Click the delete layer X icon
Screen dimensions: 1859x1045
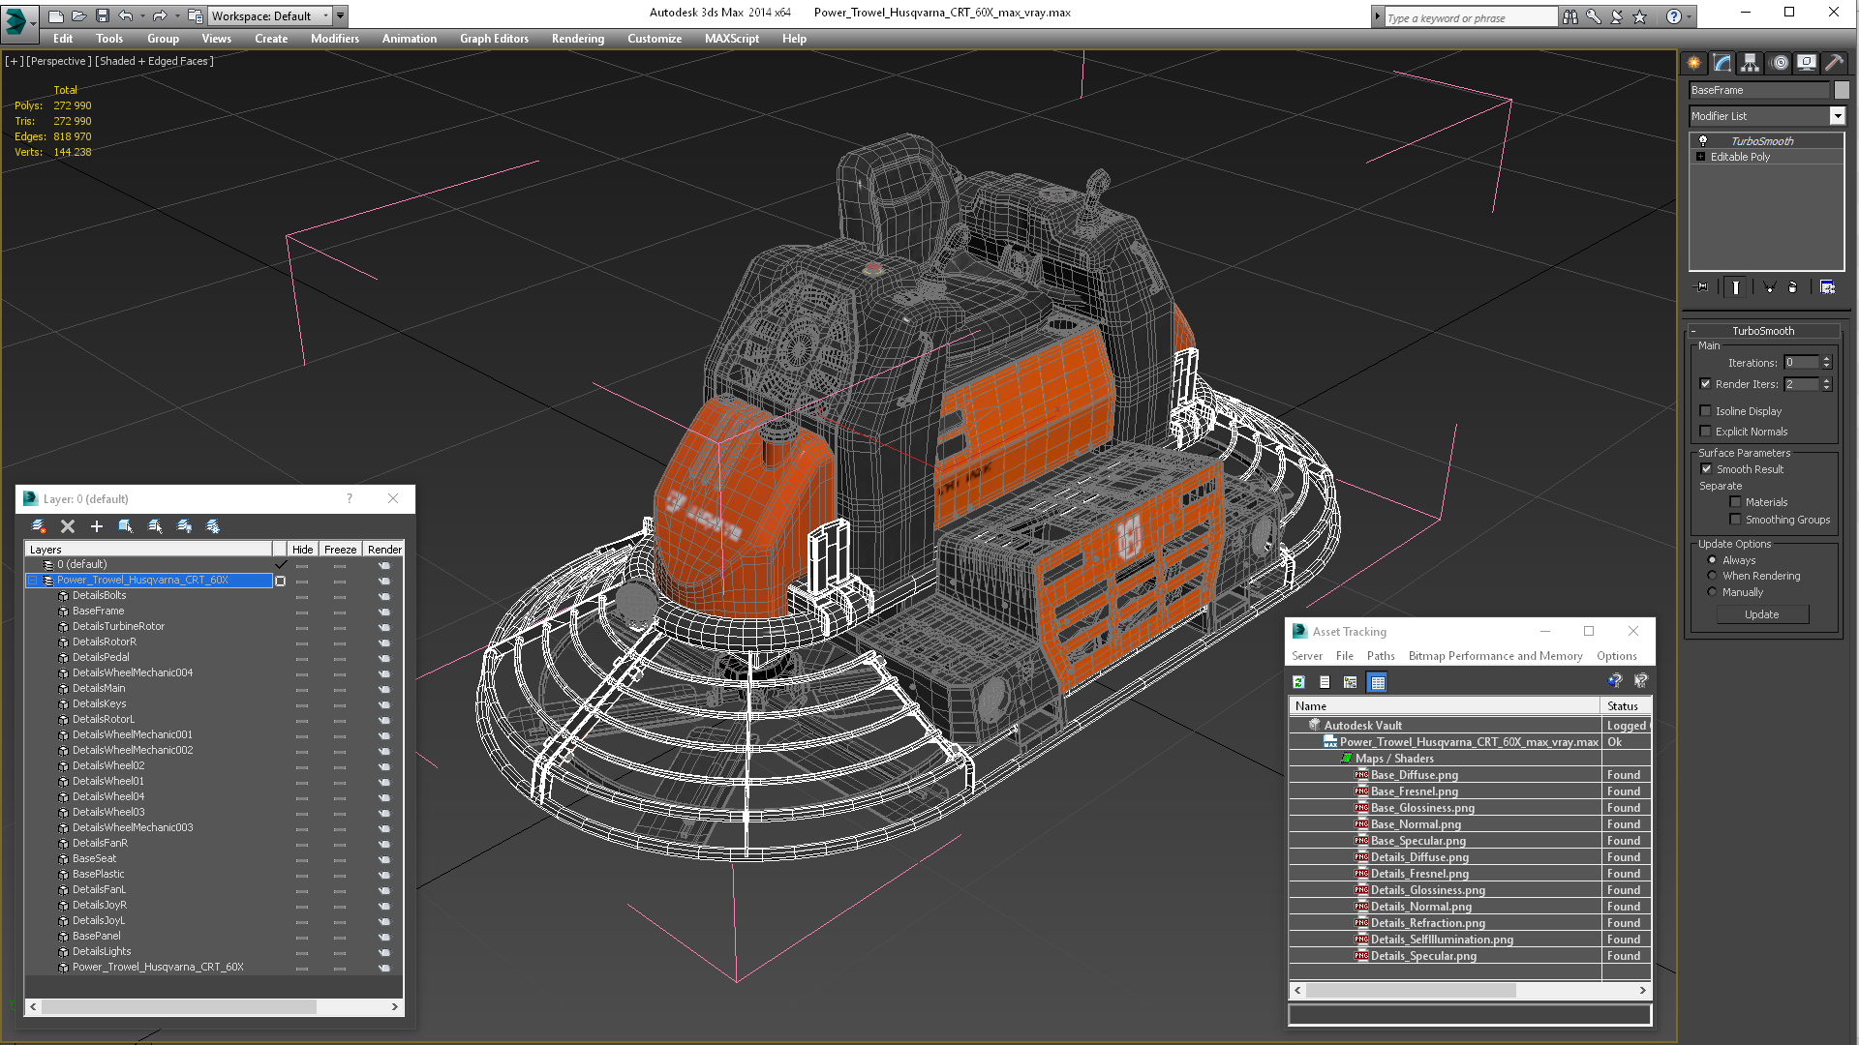(x=68, y=526)
